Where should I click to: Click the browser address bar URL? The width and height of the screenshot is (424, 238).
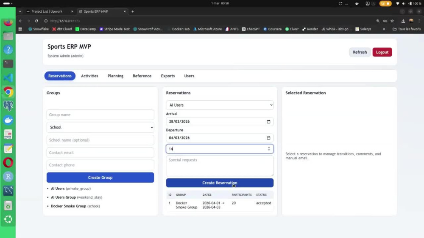pyautogui.click(x=65, y=21)
